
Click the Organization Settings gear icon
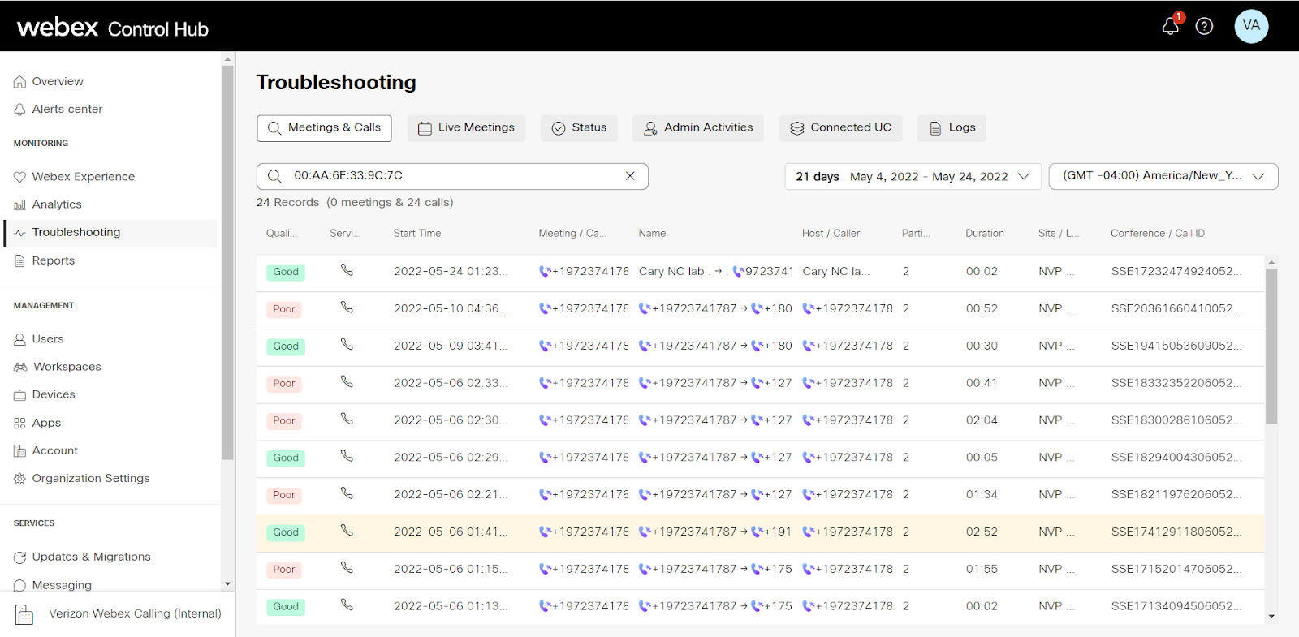coord(19,479)
